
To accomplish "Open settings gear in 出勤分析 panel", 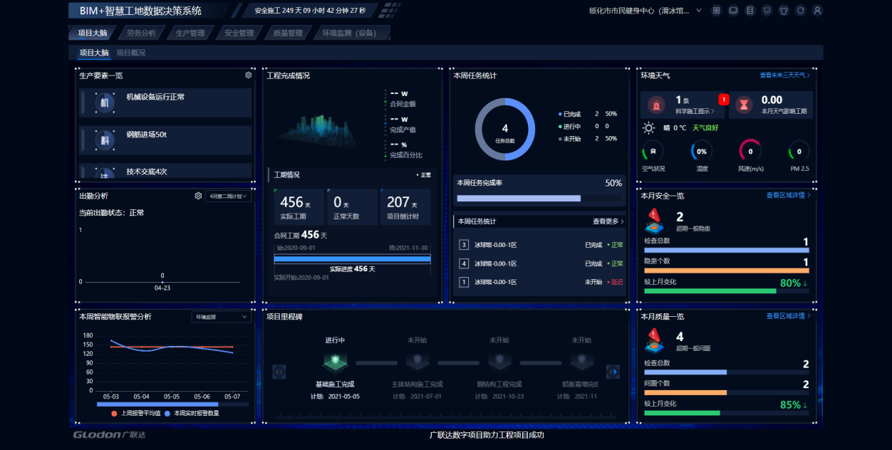I will tap(198, 196).
